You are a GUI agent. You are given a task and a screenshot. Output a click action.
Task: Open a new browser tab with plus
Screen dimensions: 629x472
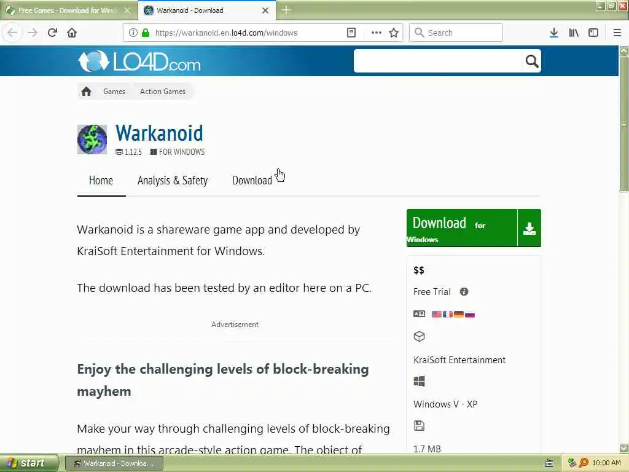coord(286,10)
